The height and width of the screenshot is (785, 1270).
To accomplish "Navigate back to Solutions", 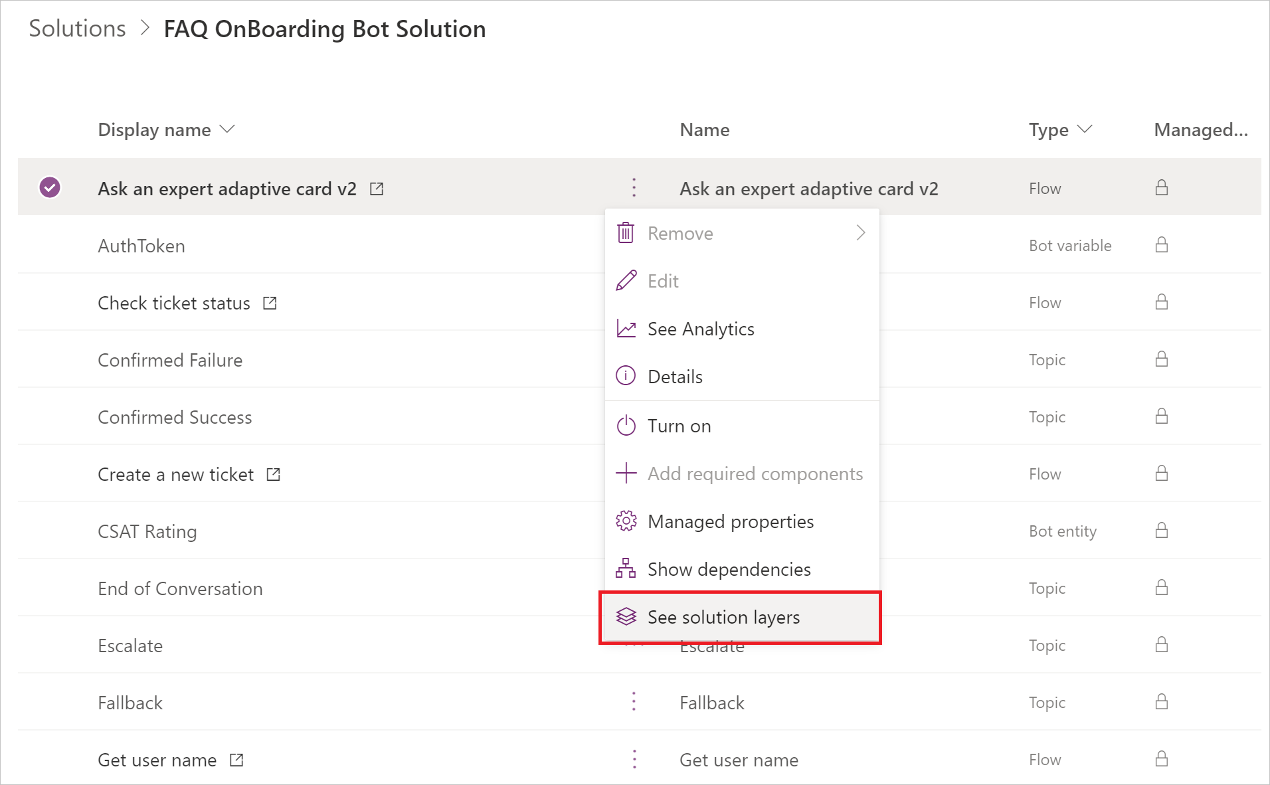I will tap(76, 28).
